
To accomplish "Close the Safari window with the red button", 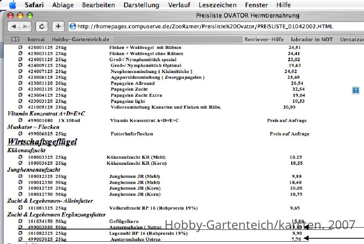I will [11, 16].
